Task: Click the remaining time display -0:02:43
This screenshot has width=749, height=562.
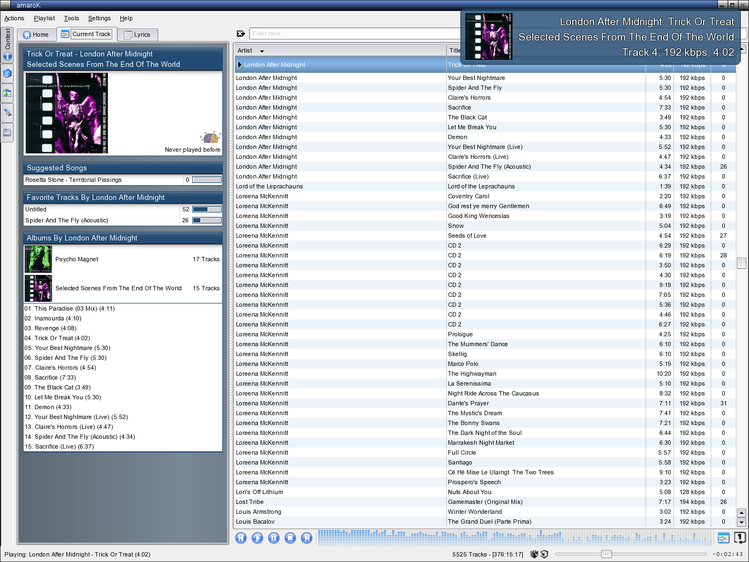Action: pos(728,554)
